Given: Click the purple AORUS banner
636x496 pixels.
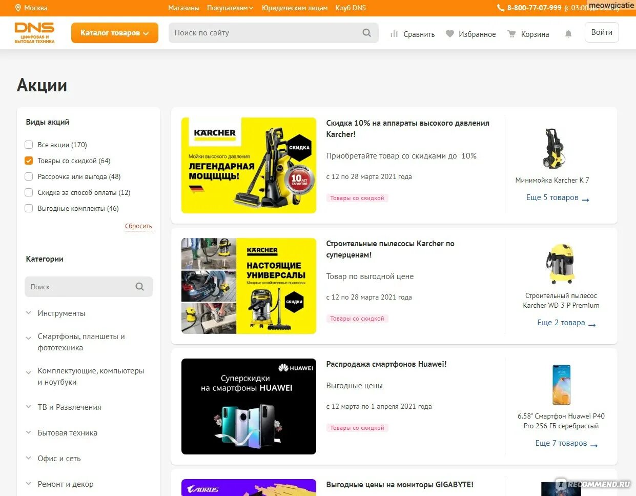Looking at the screenshot, I should tap(249, 488).
